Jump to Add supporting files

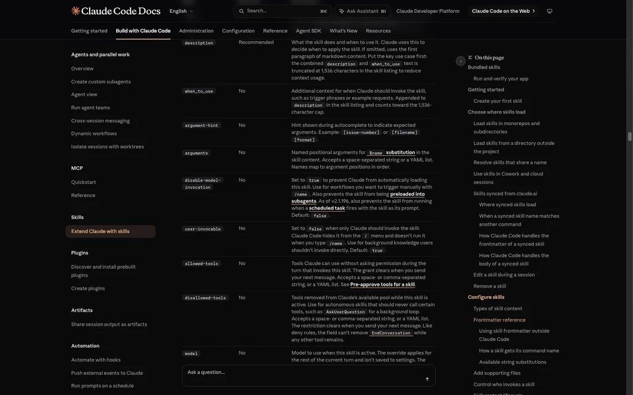(497, 374)
